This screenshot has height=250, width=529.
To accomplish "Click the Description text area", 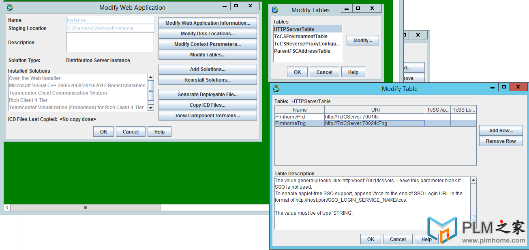I will 110,43.
